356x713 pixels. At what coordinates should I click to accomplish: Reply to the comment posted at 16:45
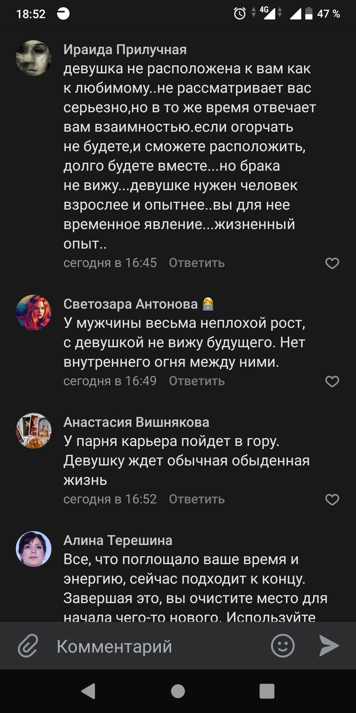197,263
